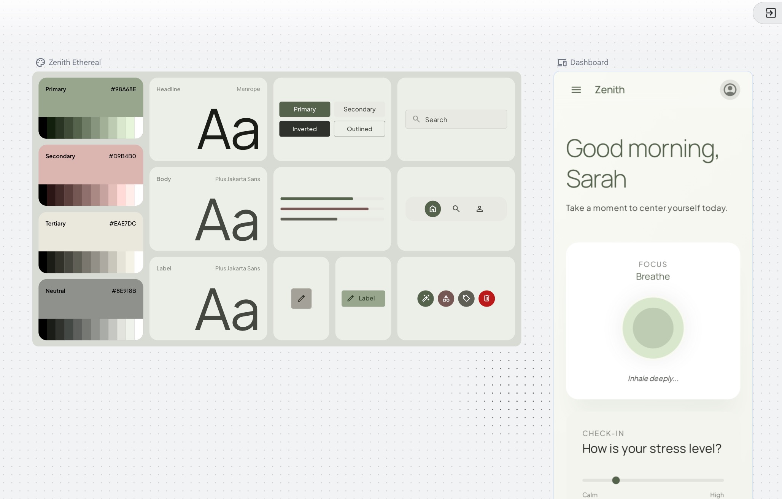Click the stress level slider handle
Screen dimensions: 782x499
[x=616, y=480]
